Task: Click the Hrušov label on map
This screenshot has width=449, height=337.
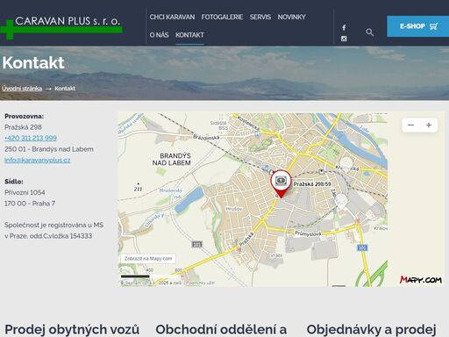Action: (x=234, y=209)
